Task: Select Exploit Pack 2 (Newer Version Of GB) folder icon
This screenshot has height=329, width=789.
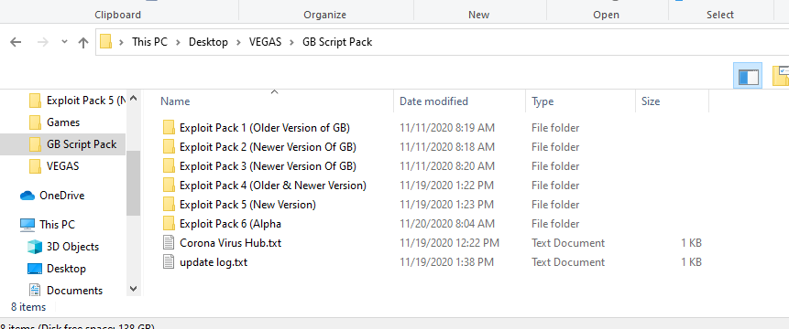Action: pyautogui.click(x=169, y=146)
